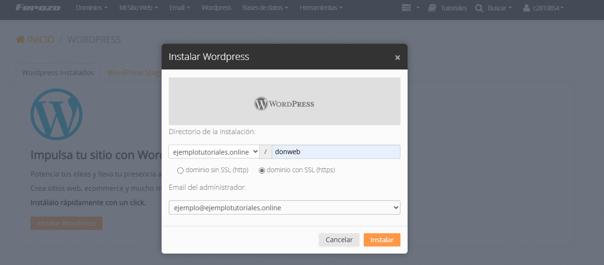The height and width of the screenshot is (265, 604).
Task: Click the large WordPress logo on the page
Action: click(56, 114)
